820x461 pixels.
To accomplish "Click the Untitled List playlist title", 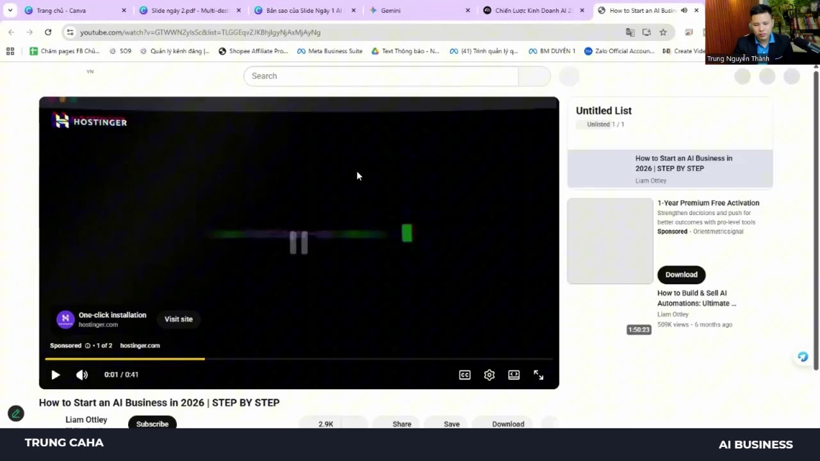I will 603,111.
